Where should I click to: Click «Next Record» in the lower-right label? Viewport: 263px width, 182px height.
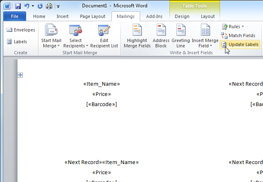click(246, 162)
